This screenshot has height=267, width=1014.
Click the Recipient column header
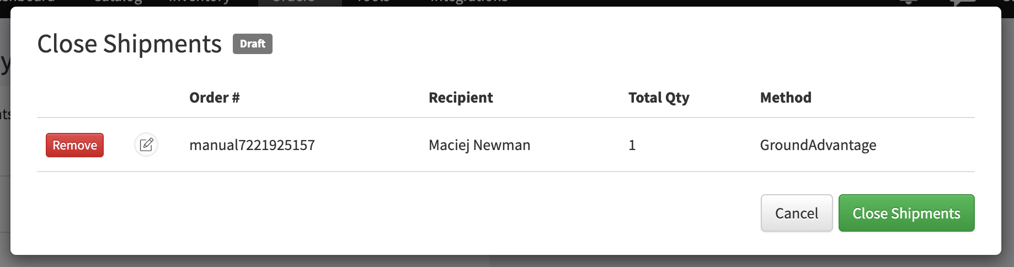(x=461, y=98)
